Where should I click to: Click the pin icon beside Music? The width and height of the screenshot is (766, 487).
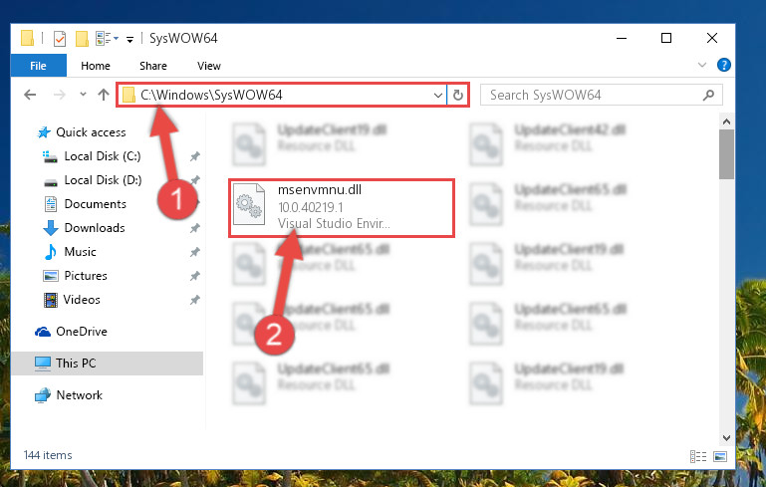coord(195,252)
